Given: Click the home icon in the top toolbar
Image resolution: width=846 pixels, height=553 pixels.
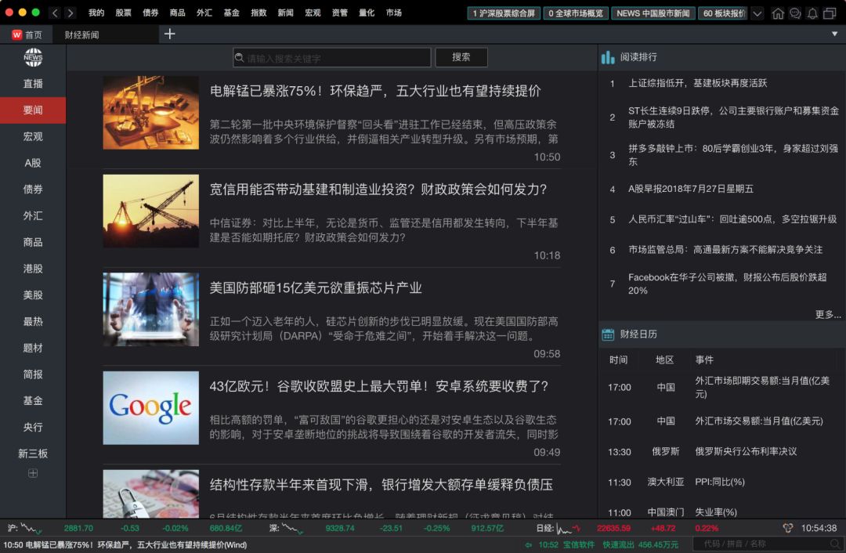Looking at the screenshot, I should pyautogui.click(x=779, y=13).
